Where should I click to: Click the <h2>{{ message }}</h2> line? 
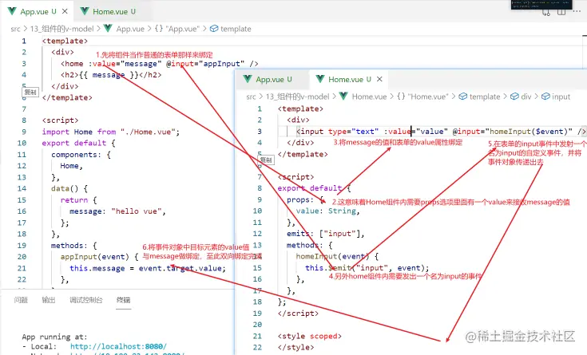click(x=111, y=75)
